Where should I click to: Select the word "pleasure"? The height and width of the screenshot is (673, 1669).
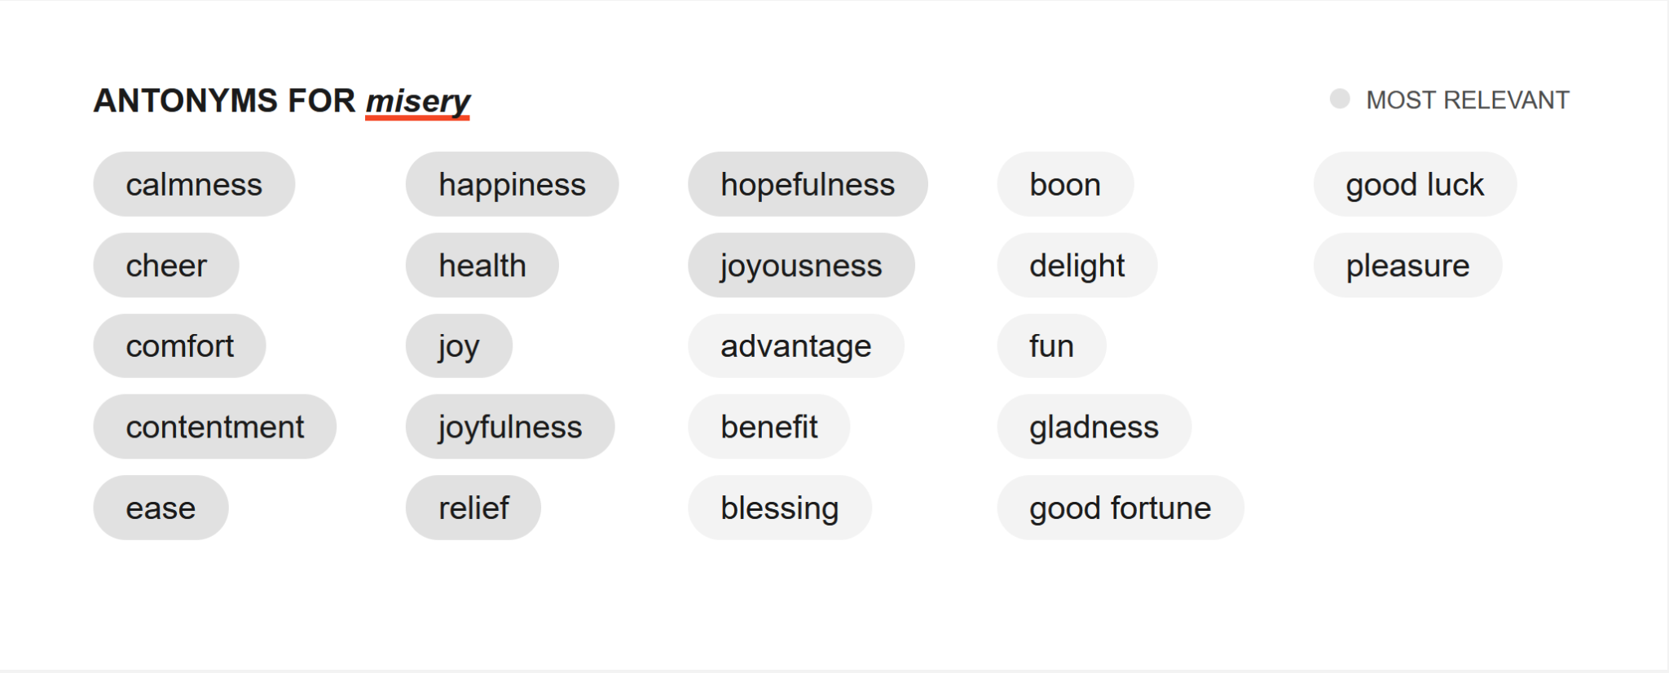point(1407,265)
